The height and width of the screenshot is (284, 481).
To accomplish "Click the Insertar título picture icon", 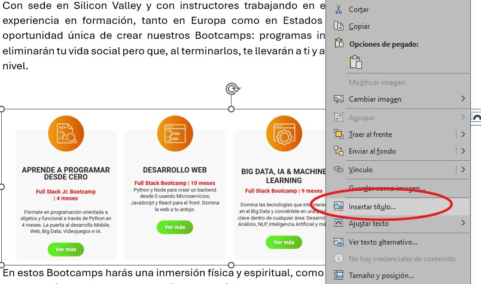I will pyautogui.click(x=339, y=206).
